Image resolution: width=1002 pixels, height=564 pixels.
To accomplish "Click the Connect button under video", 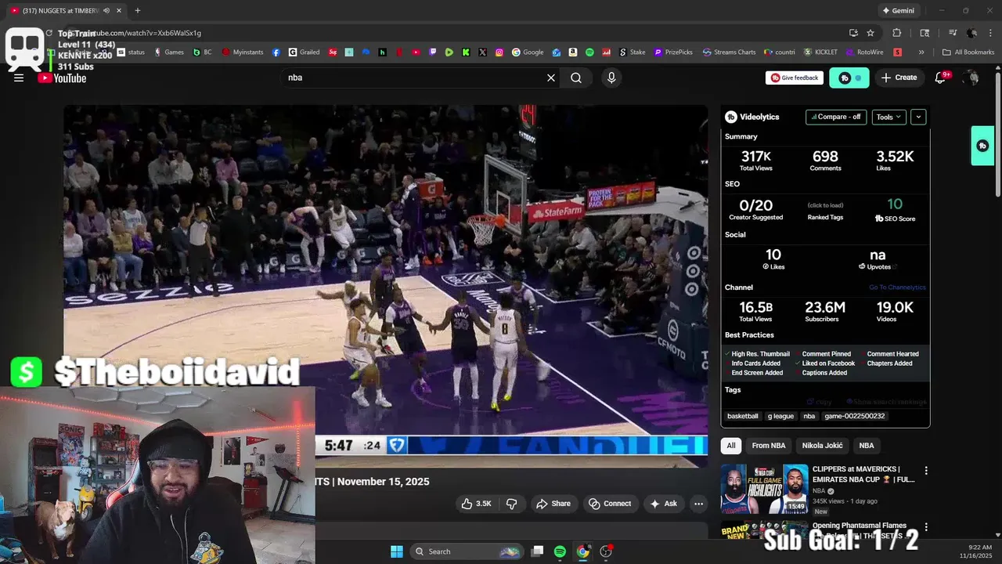I will 610,504.
